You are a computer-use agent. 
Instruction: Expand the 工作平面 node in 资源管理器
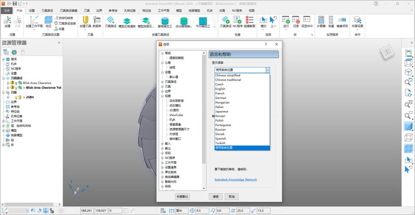pyautogui.click(x=3, y=121)
